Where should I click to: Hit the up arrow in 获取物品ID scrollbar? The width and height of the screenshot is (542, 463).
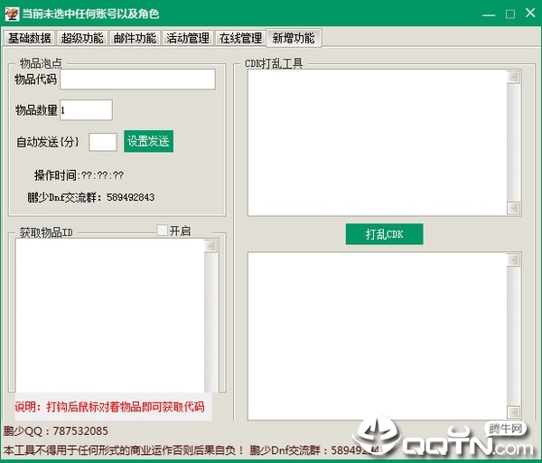click(x=210, y=245)
